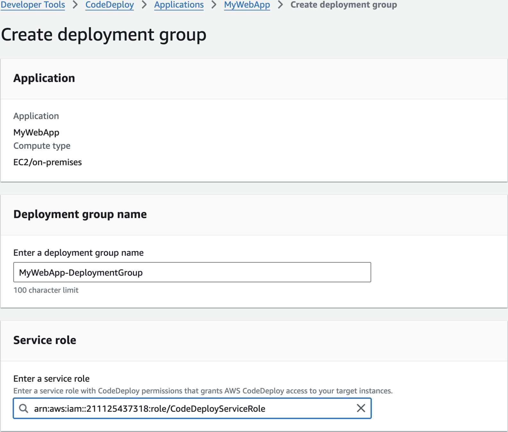Click the 'Compute type' label

pyautogui.click(x=42, y=146)
